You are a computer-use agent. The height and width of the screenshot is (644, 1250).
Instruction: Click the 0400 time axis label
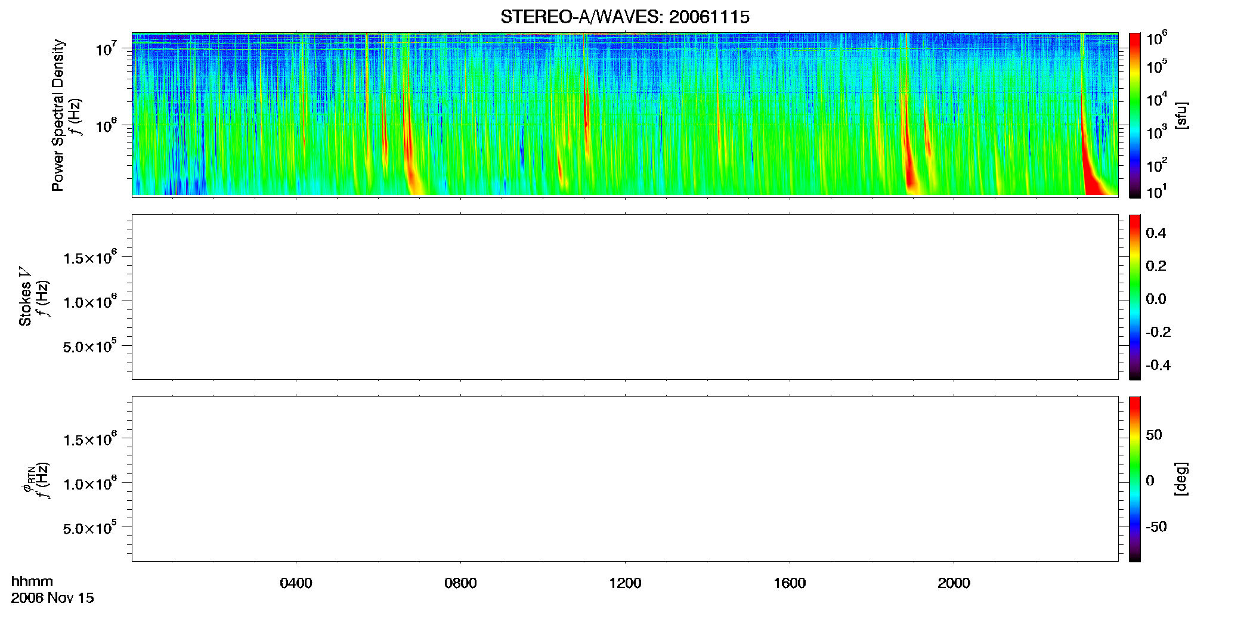[296, 583]
